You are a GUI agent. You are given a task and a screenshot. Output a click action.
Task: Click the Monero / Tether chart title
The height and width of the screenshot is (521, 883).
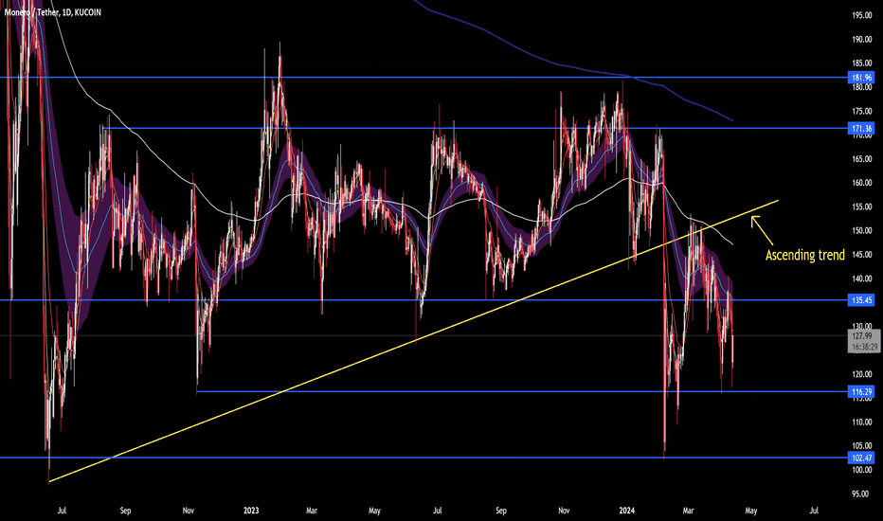53,11
